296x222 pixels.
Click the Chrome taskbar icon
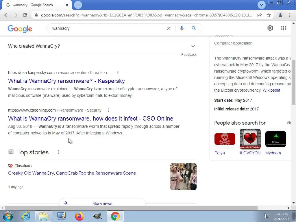pos(115,216)
